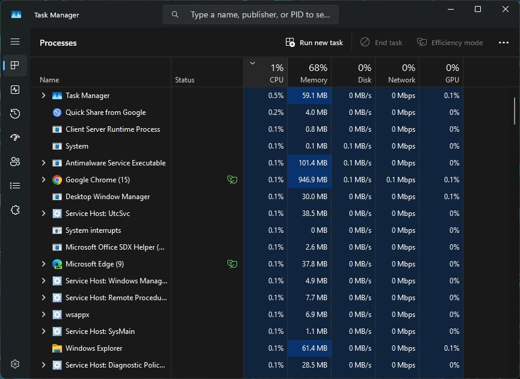Sort processes by Memory column

pos(309,73)
